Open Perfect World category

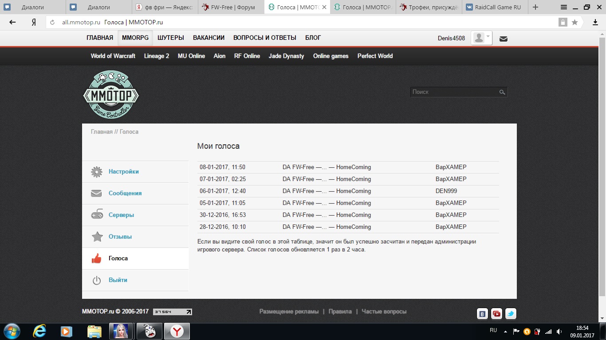click(375, 56)
